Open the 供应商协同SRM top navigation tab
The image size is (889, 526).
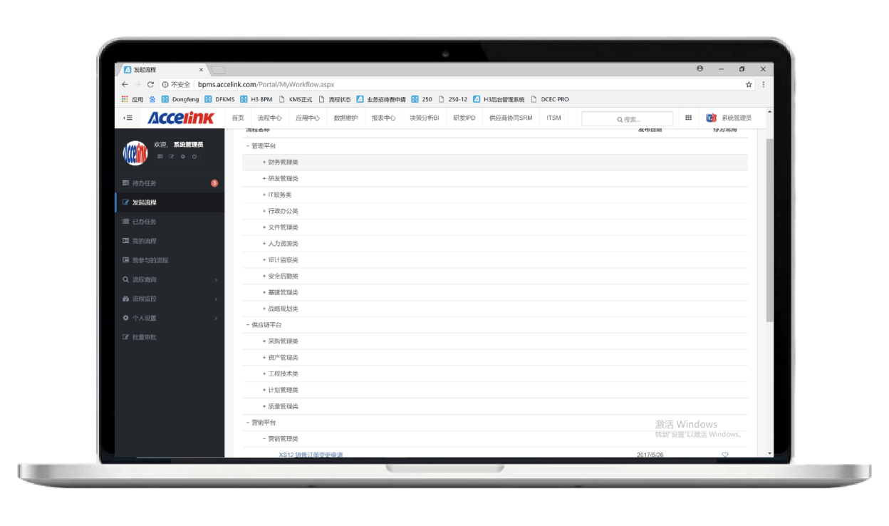pyautogui.click(x=511, y=118)
